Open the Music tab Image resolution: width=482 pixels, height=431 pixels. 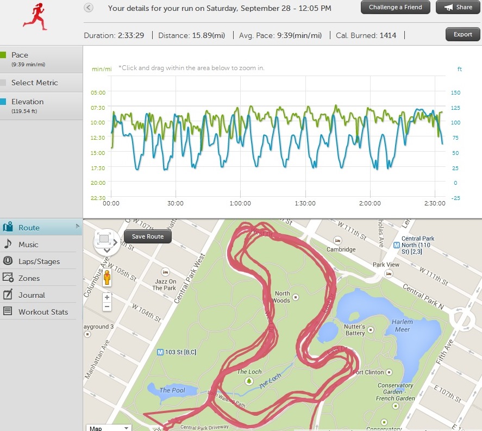tap(28, 245)
